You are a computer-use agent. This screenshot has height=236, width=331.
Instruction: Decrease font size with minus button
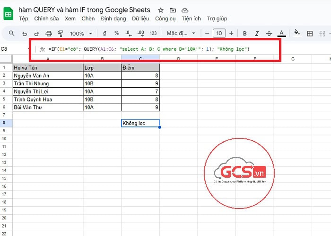pyautogui.click(x=207, y=34)
